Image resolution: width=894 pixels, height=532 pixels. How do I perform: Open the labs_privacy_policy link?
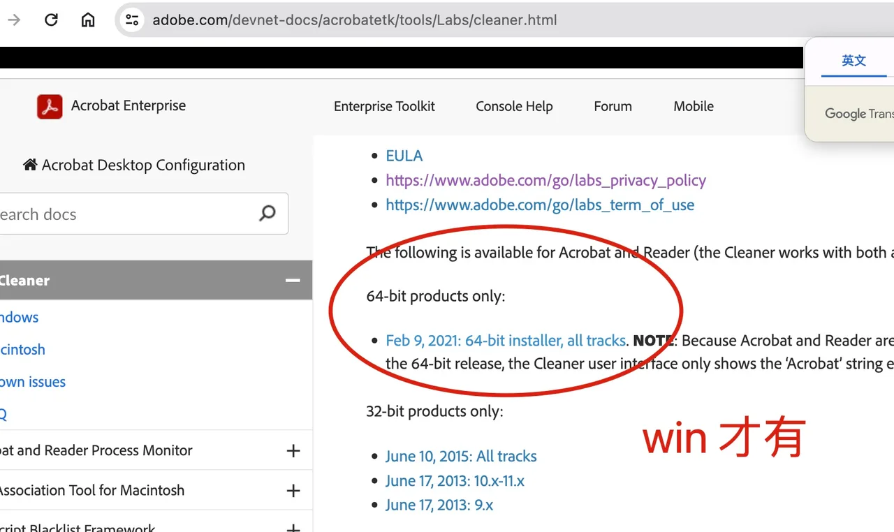[x=546, y=180]
